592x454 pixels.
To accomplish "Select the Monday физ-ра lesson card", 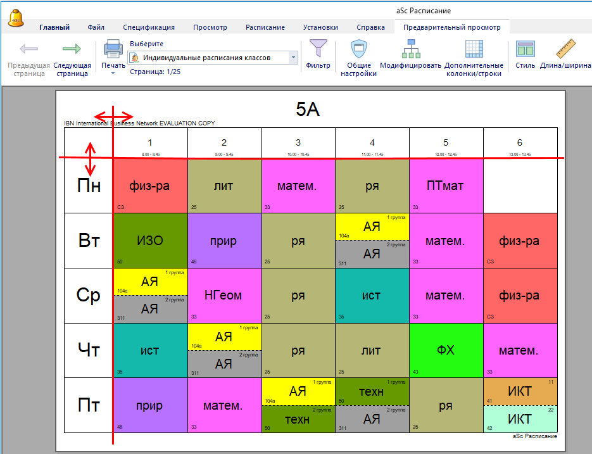I will tap(150, 186).
